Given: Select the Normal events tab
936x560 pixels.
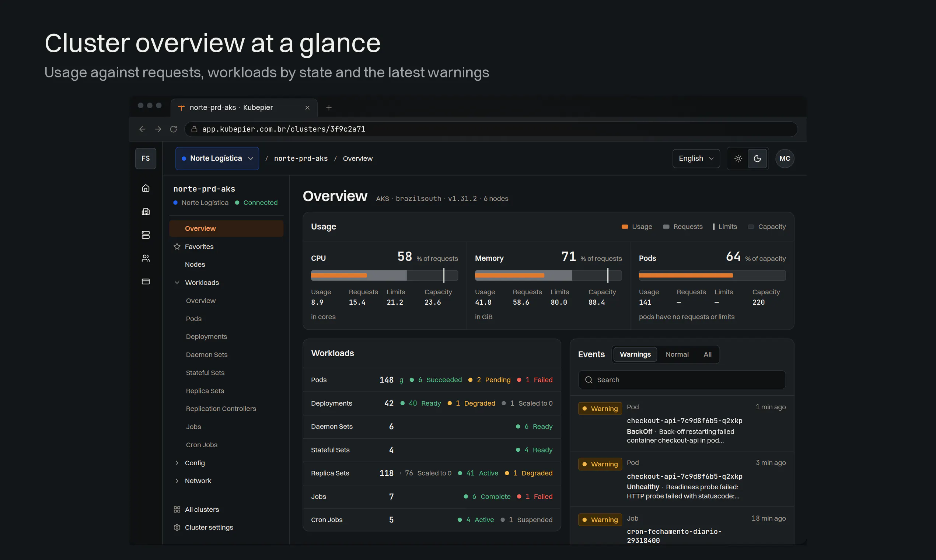Looking at the screenshot, I should tap(677, 354).
